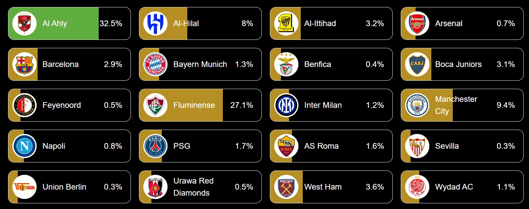Select the Boca Juniors poll option
Viewport: 529px width, 209px height.
coord(462,64)
